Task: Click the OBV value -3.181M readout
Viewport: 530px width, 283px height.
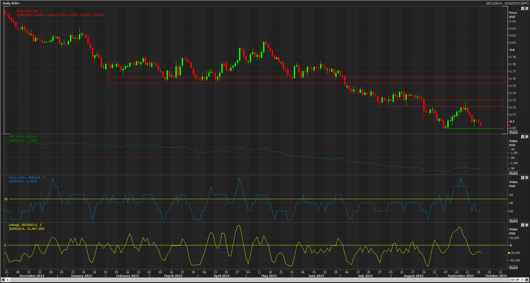Action: pos(23,140)
